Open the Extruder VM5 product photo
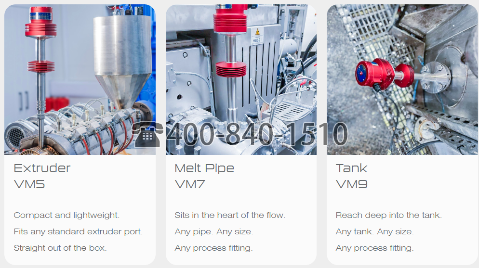 [80, 79]
